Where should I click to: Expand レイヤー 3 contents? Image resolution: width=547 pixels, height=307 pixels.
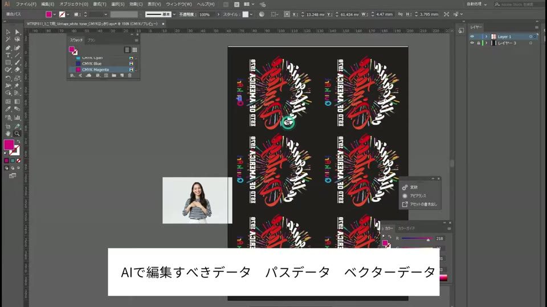click(x=486, y=43)
